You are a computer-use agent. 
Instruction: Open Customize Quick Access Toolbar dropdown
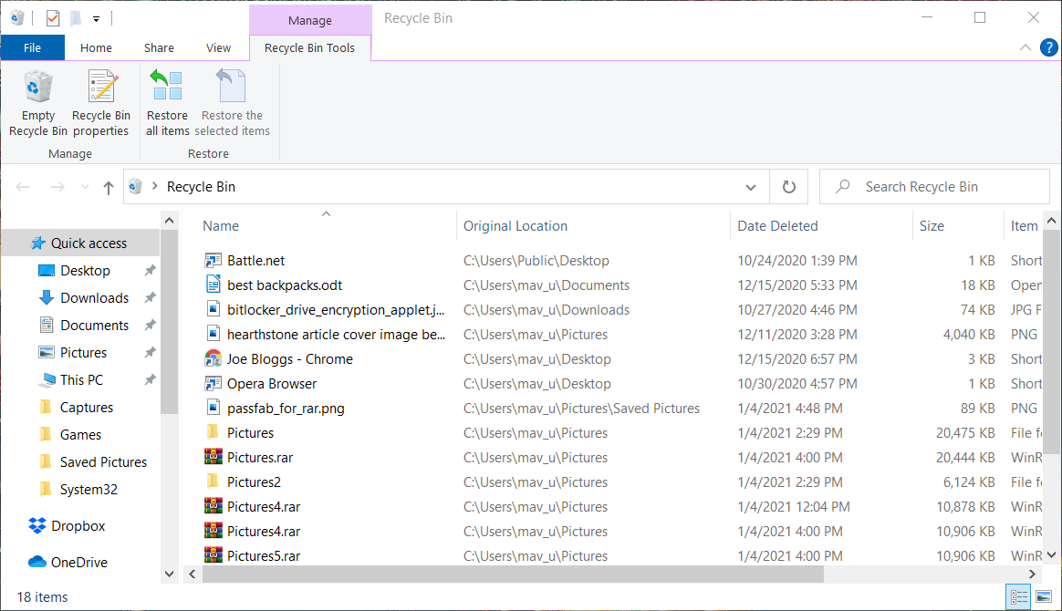coord(96,19)
